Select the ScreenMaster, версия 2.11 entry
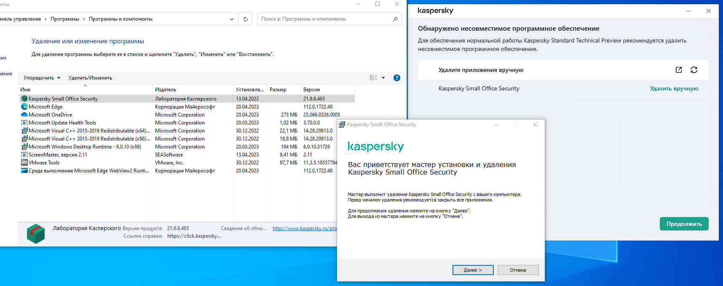This screenshot has width=723, height=286. click(x=58, y=155)
